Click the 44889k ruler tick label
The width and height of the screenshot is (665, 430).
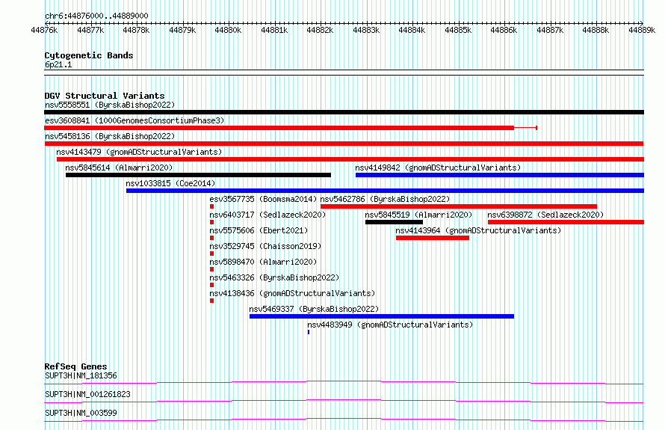[x=642, y=30]
